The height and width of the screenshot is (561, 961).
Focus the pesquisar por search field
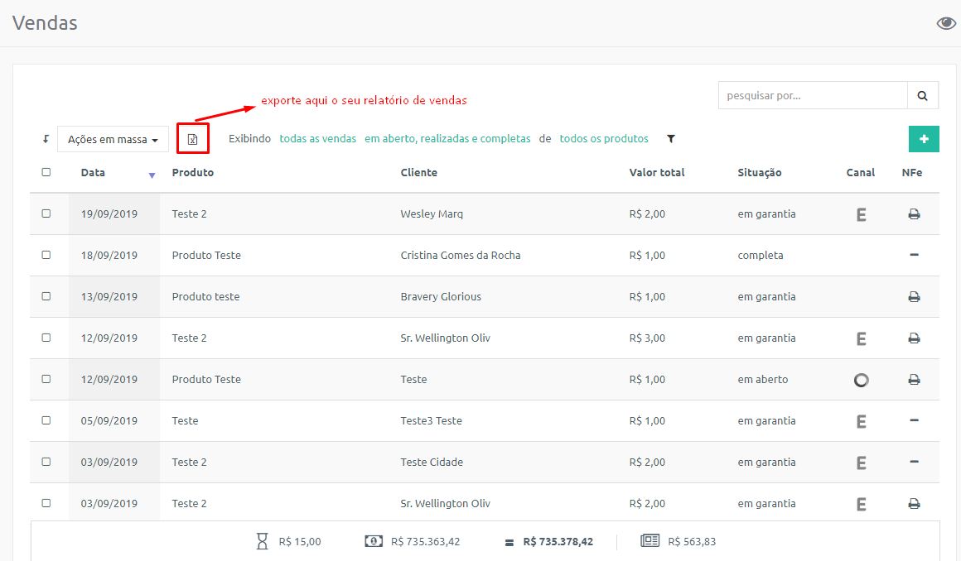[x=813, y=95]
